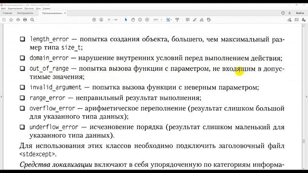Switch to the Инструменты tab
308x173 pixels.
(25, 13)
